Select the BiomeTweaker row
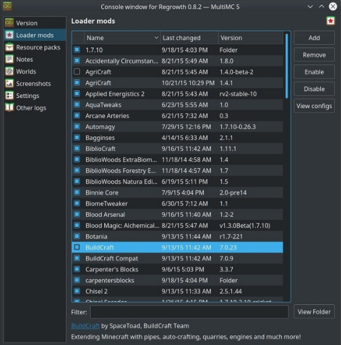Viewport: 341px width, 345px height. 177,204
